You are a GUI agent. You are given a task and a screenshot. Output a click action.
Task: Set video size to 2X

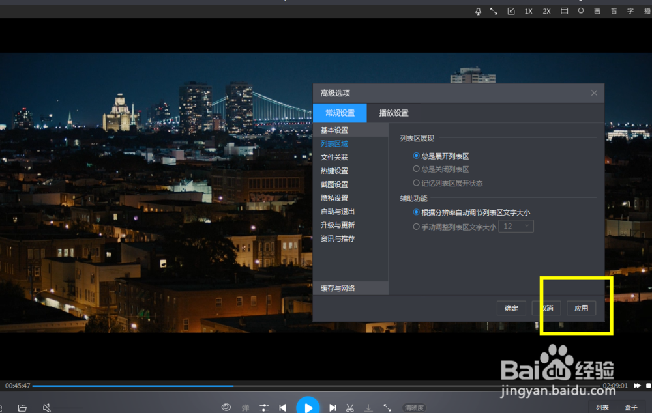point(546,12)
